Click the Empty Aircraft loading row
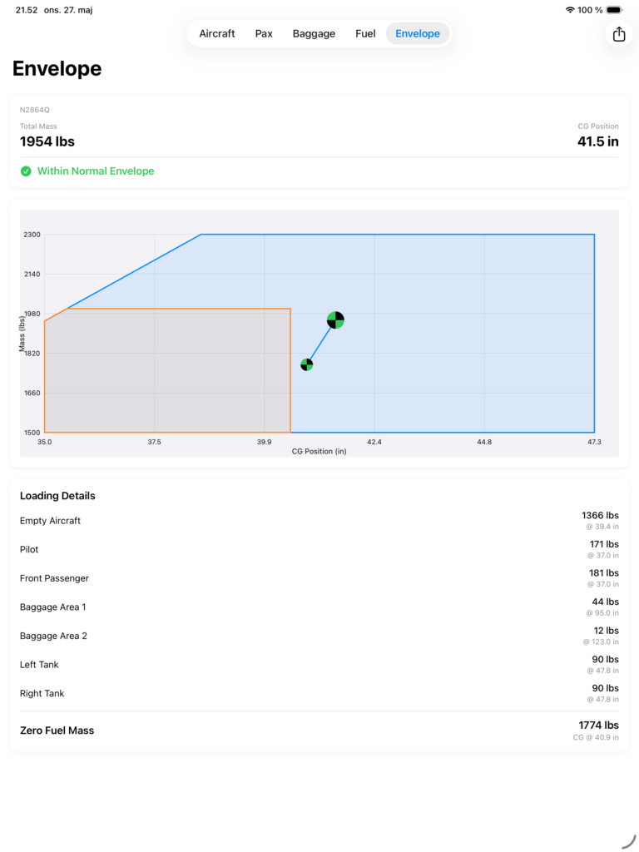This screenshot has height=852, width=639. (x=319, y=521)
